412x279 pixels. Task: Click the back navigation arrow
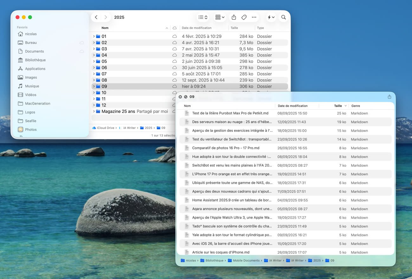(96, 17)
